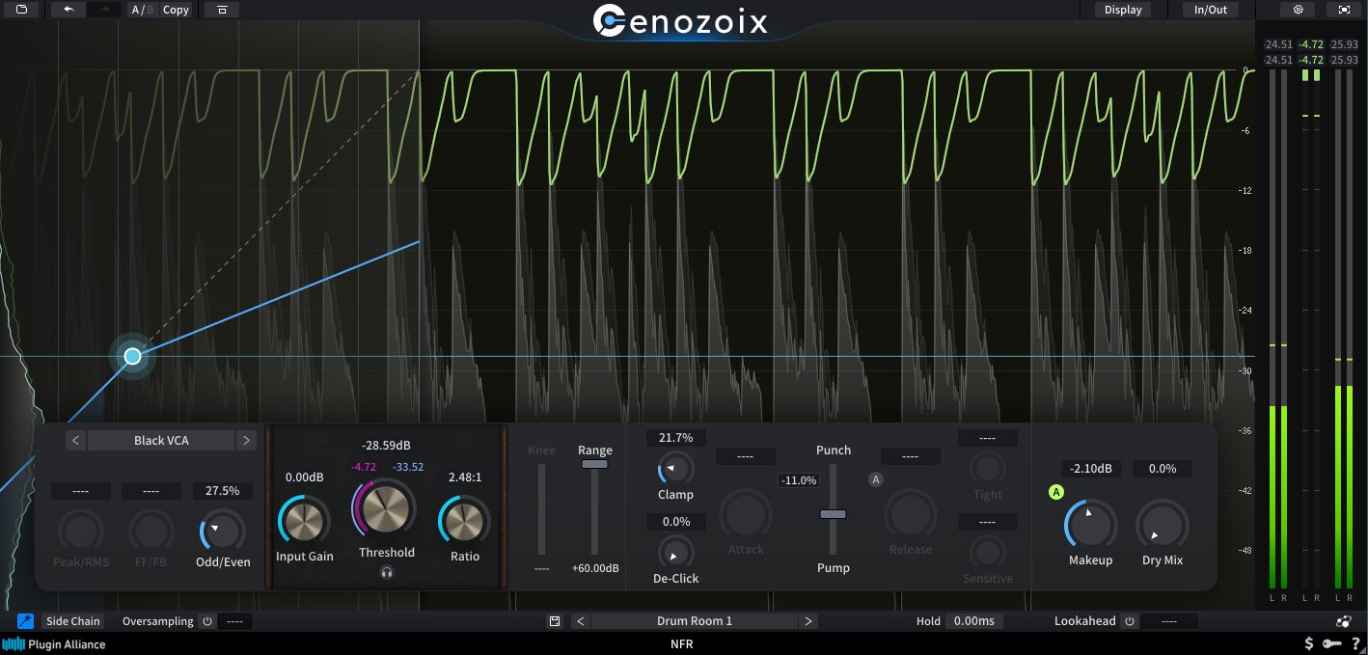1368x655 pixels.
Task: Click the Threshold knob
Action: click(386, 507)
